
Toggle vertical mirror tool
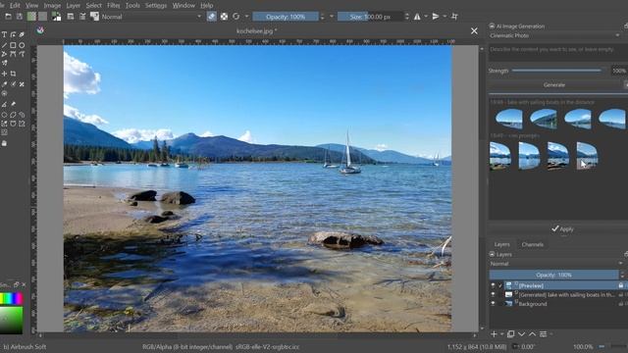pyautogui.click(x=436, y=17)
